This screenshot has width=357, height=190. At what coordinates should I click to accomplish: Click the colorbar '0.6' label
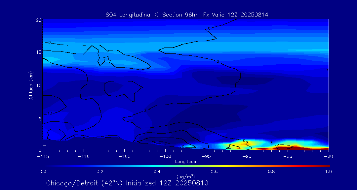coord(215,172)
